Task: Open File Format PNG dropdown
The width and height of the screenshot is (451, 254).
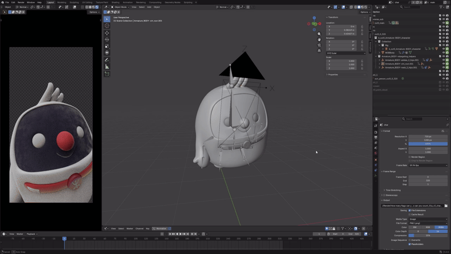Action: tap(428, 223)
